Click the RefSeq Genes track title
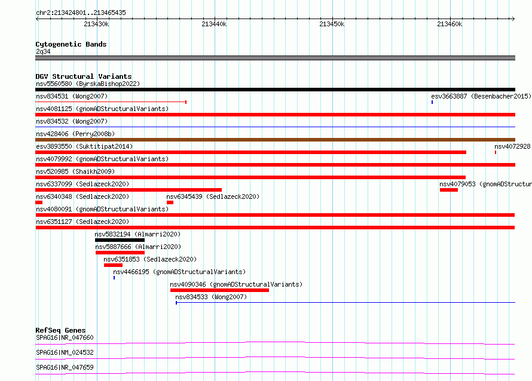 tap(60, 330)
